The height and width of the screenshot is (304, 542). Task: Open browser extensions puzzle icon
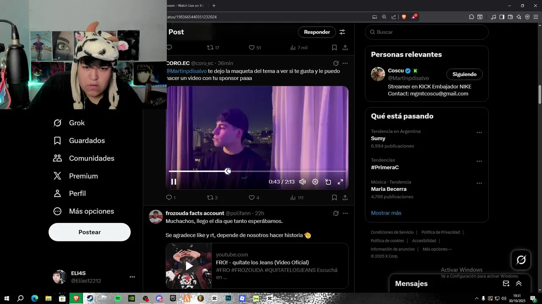[x=471, y=17]
